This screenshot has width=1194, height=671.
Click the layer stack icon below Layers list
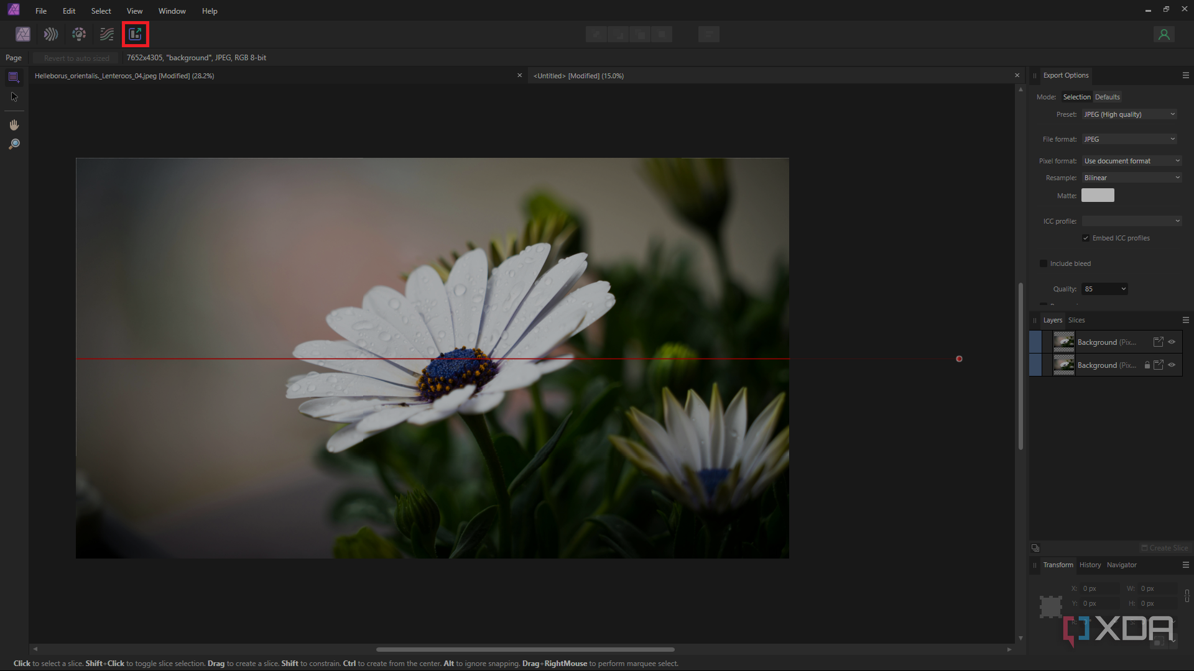click(x=1035, y=548)
